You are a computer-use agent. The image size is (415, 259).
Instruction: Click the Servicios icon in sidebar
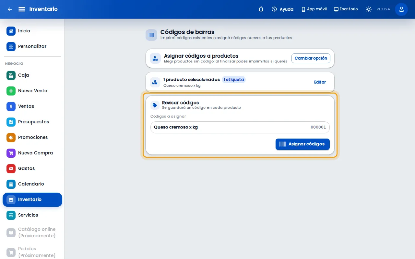[x=11, y=215]
